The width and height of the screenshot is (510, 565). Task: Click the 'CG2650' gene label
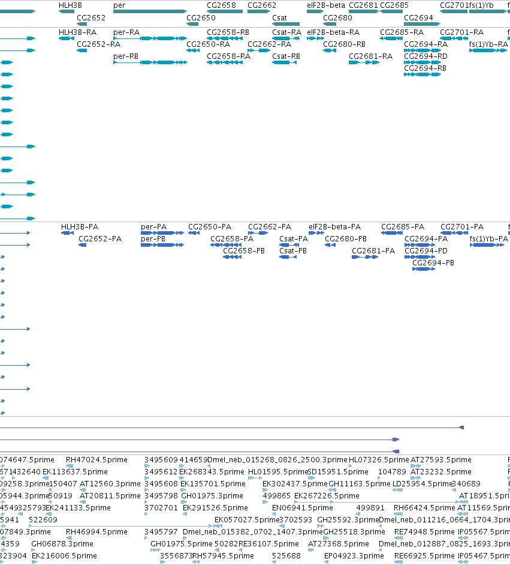(201, 17)
